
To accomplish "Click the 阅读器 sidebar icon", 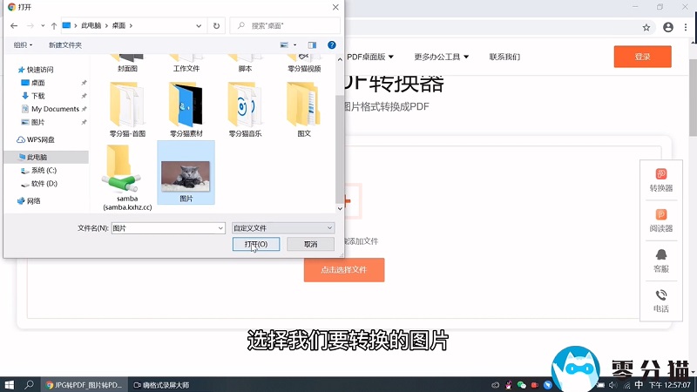I will 660,220.
